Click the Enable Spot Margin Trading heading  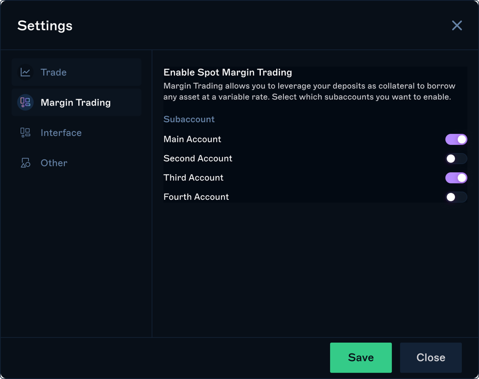227,72
